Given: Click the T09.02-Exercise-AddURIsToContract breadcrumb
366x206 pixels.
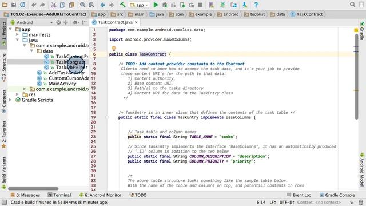Looking at the screenshot, I should 45,14.
